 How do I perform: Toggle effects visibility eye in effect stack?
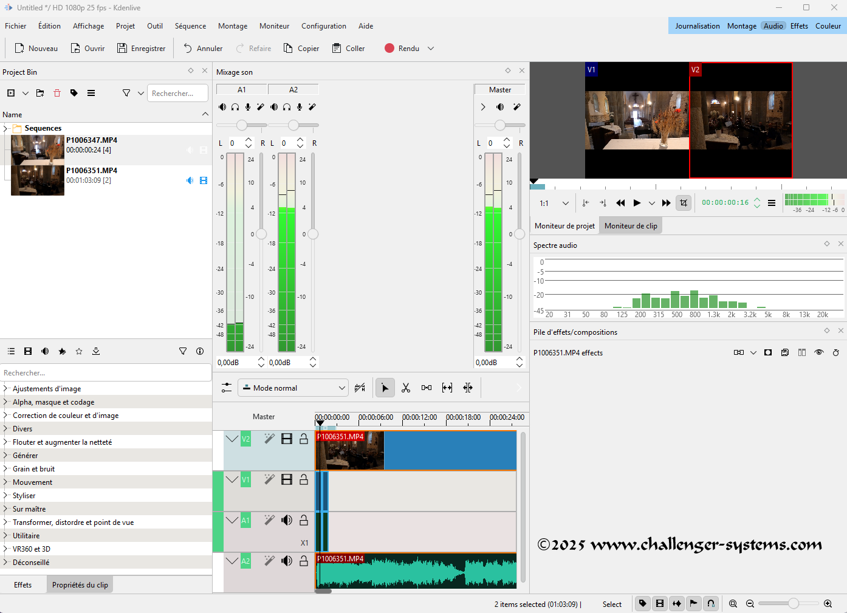click(x=819, y=352)
